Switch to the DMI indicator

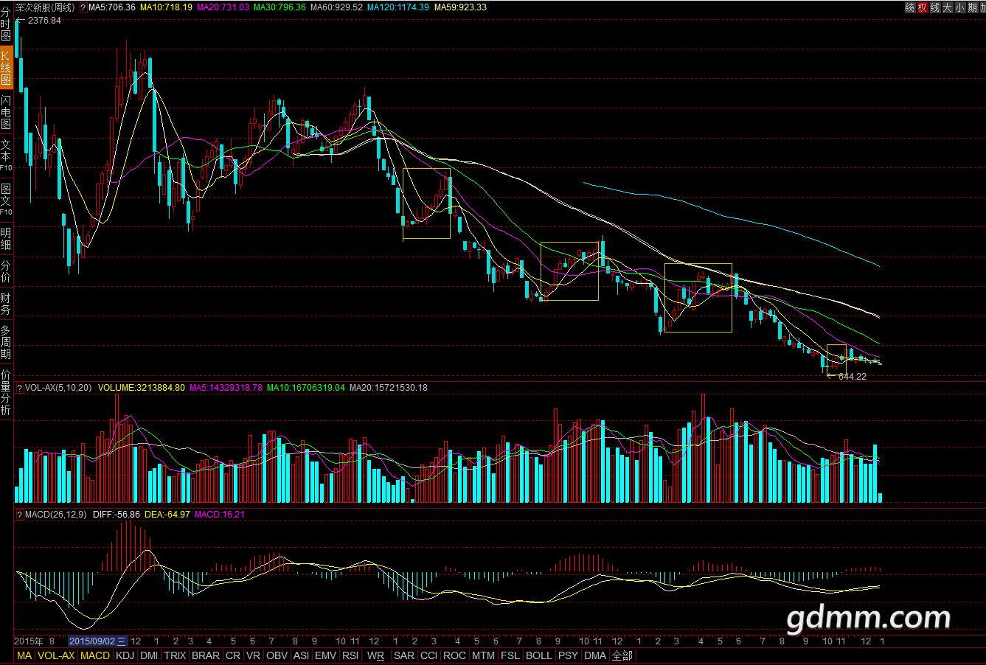149,655
